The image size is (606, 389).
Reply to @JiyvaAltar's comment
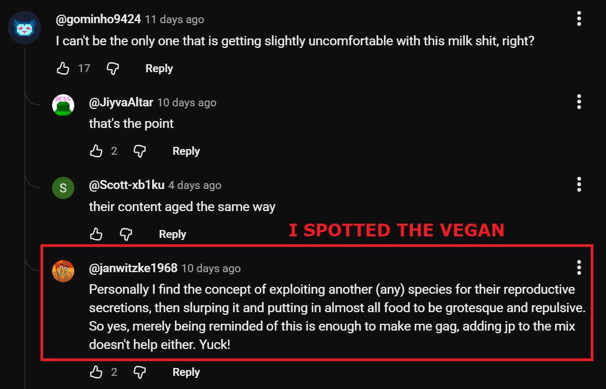point(185,151)
